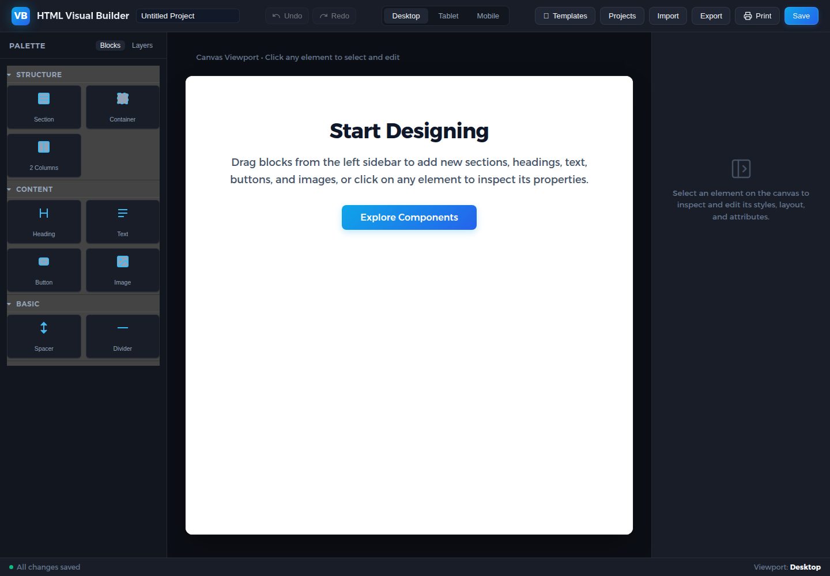The height and width of the screenshot is (576, 830).
Task: Choose the Text block
Action: pyautogui.click(x=123, y=222)
